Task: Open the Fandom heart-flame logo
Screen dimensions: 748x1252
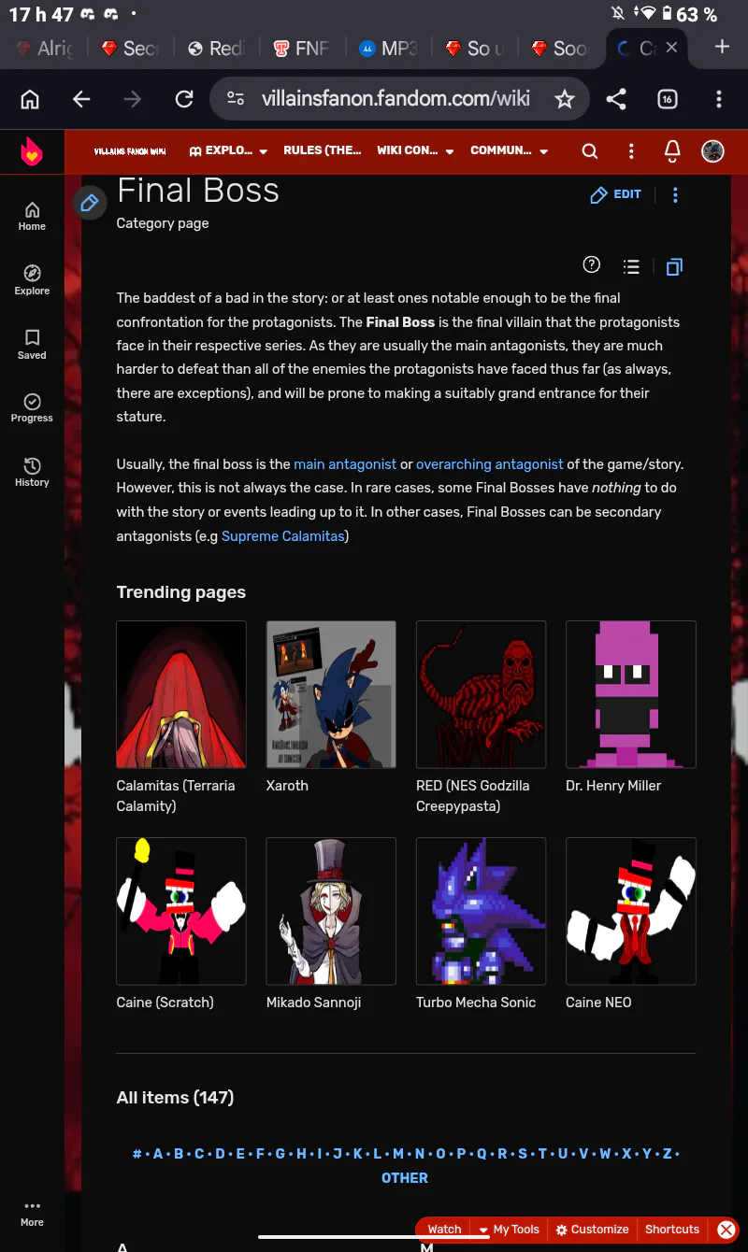Action: pyautogui.click(x=32, y=151)
